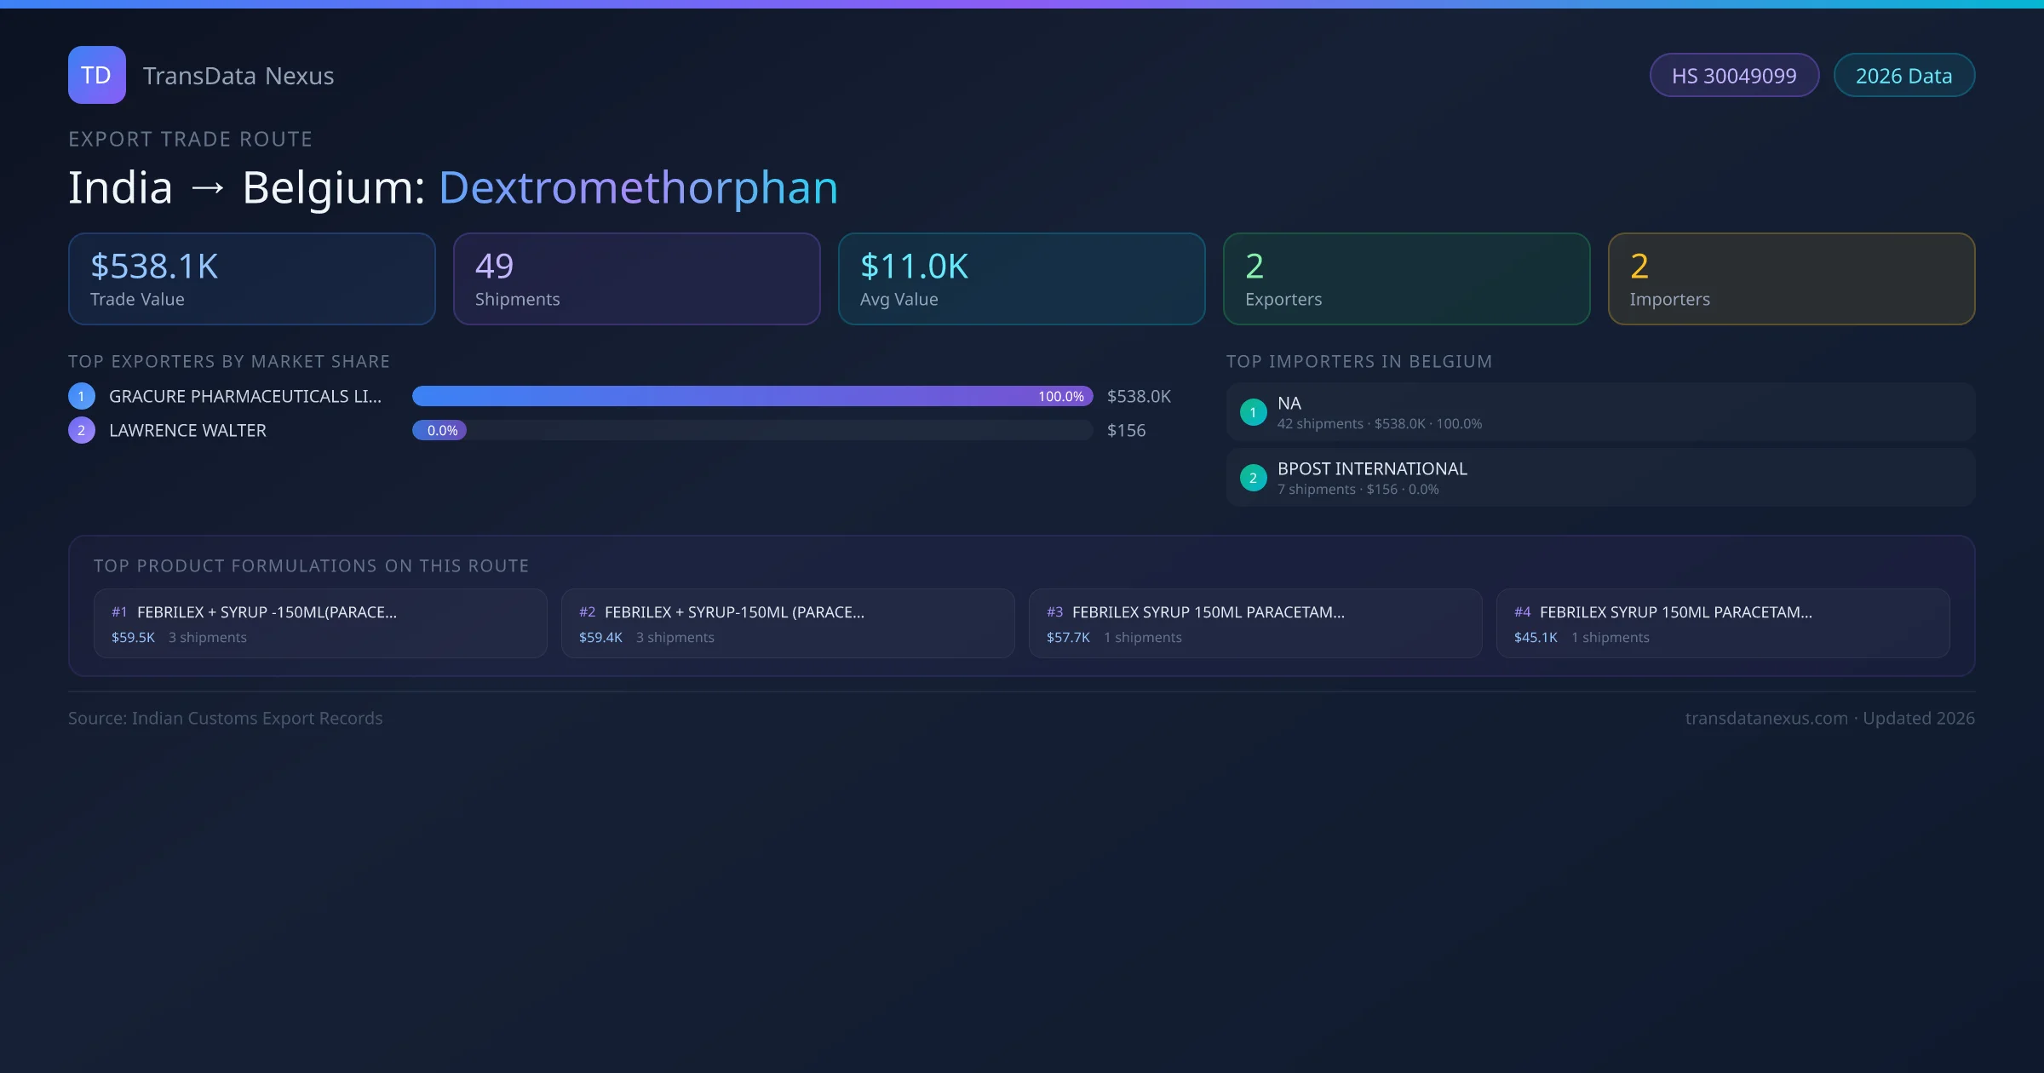Open the 2 Exporters card
Image resolution: width=2044 pixels, height=1073 pixels.
(1406, 279)
